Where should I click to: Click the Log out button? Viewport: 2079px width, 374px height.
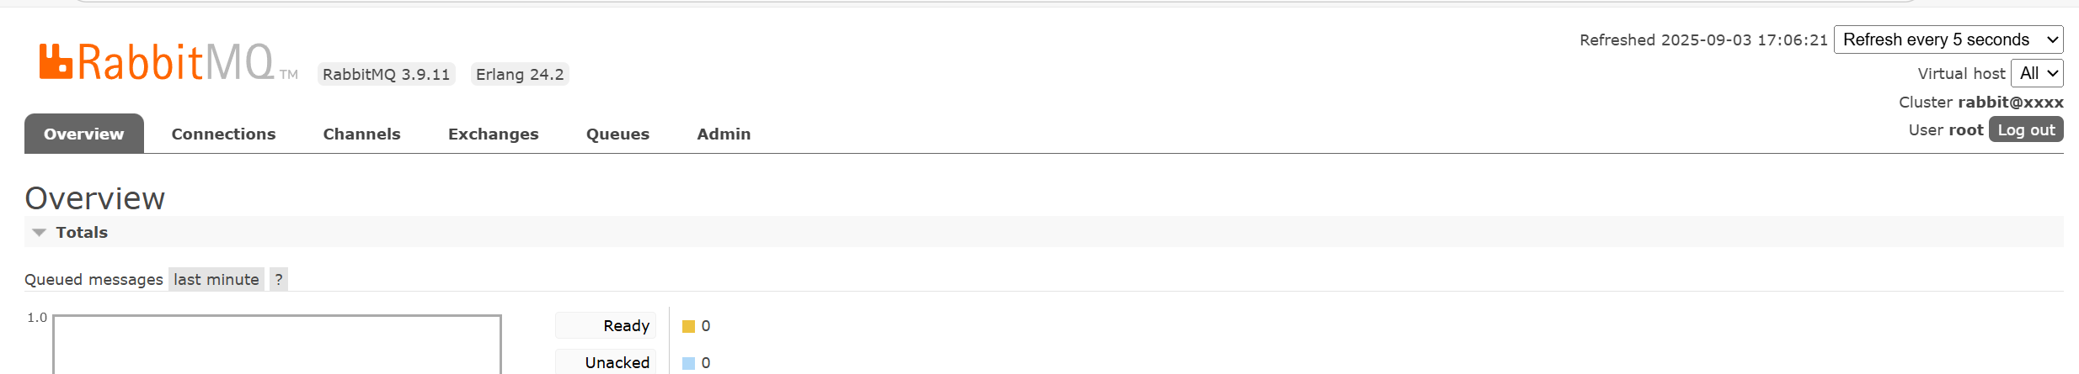pyautogui.click(x=2026, y=129)
